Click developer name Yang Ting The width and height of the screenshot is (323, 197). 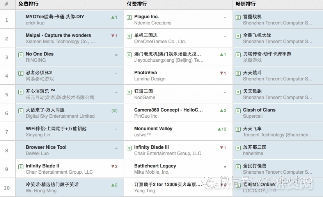point(145,191)
